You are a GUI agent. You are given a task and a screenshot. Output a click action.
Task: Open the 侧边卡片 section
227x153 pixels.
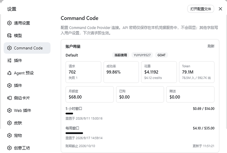tap(27, 98)
